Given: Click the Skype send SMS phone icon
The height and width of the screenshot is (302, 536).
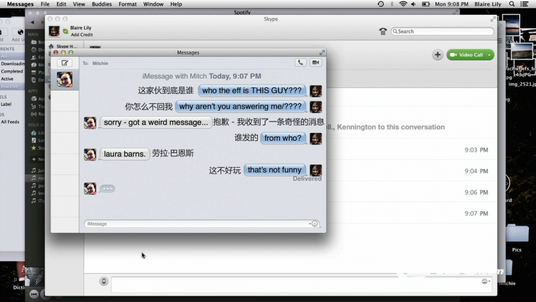Looking at the screenshot, I should click(103, 281).
